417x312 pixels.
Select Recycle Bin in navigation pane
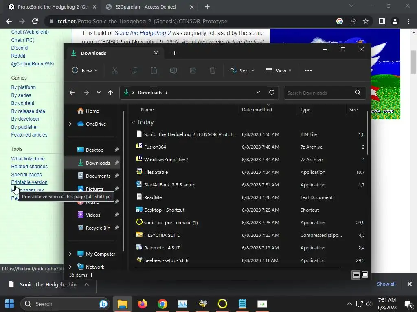coord(92,228)
